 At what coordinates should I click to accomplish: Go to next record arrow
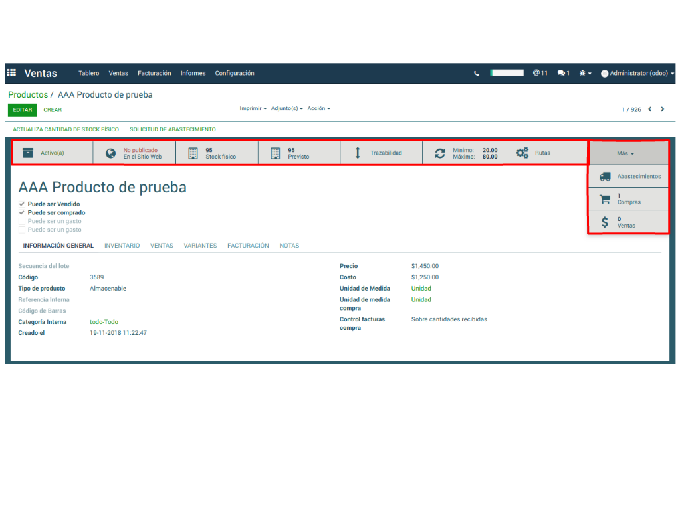(x=662, y=109)
